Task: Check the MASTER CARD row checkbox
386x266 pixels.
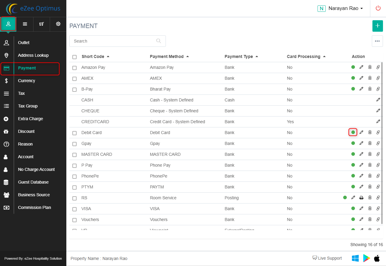Action: pyautogui.click(x=74, y=155)
